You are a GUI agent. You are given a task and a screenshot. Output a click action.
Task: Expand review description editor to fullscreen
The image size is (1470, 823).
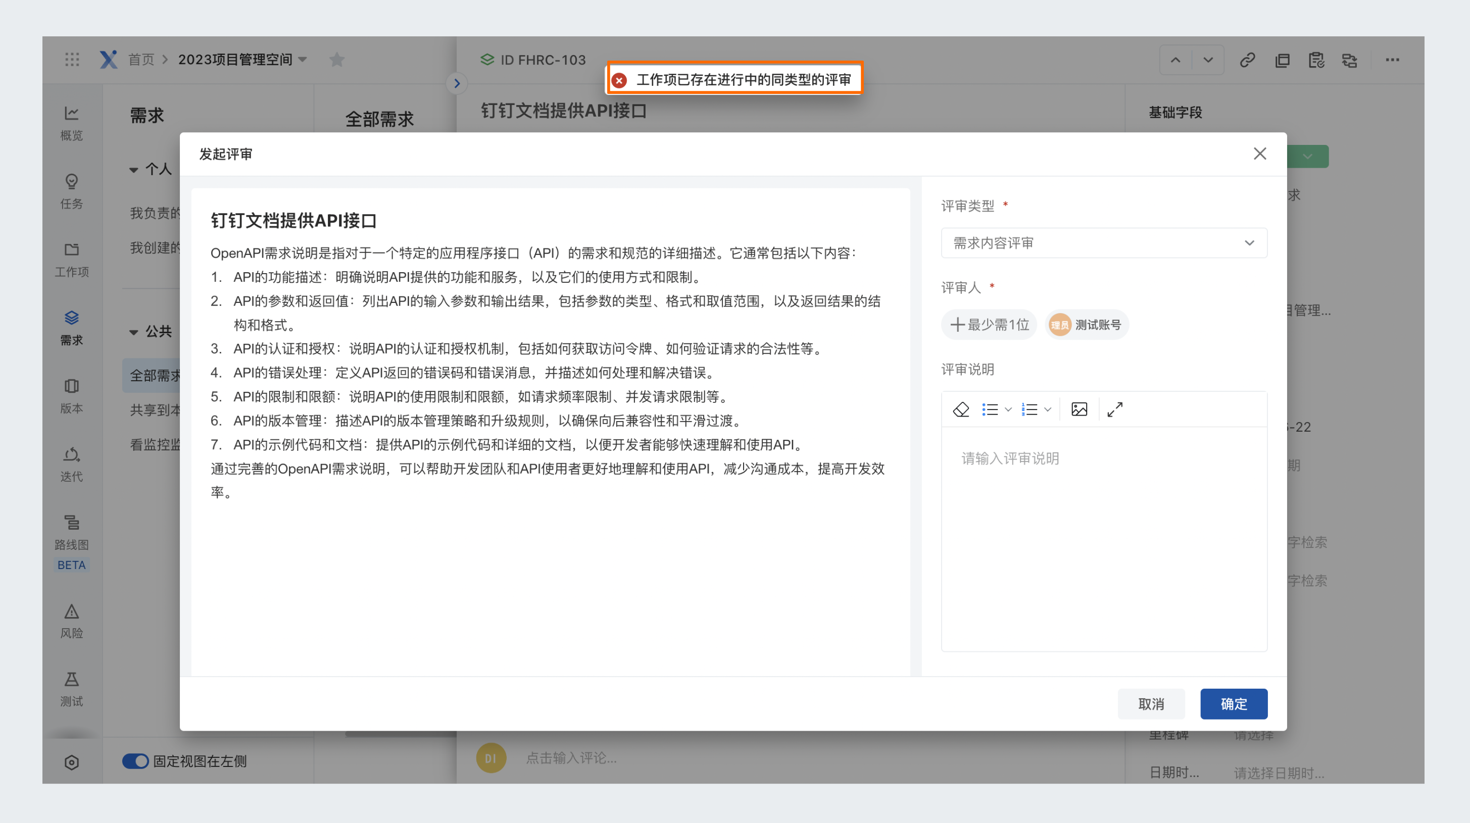[1114, 409]
